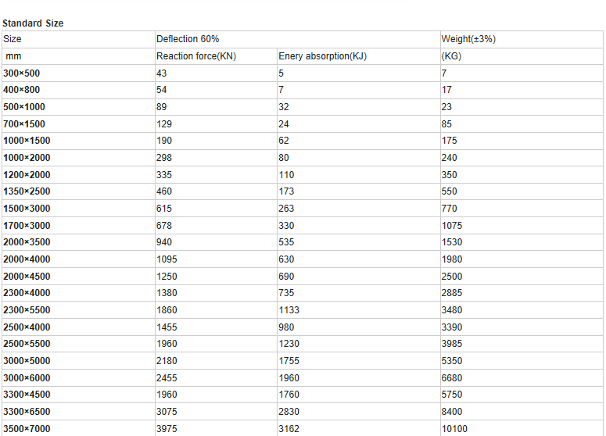Image resolution: width=606 pixels, height=436 pixels.
Task: Click the '300×500' size row label
Action: tap(23, 73)
